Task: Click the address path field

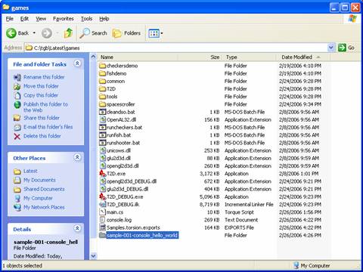Action: click(x=176, y=48)
